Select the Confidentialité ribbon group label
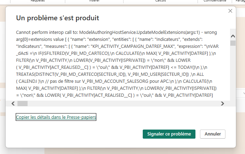 pos(215,1)
